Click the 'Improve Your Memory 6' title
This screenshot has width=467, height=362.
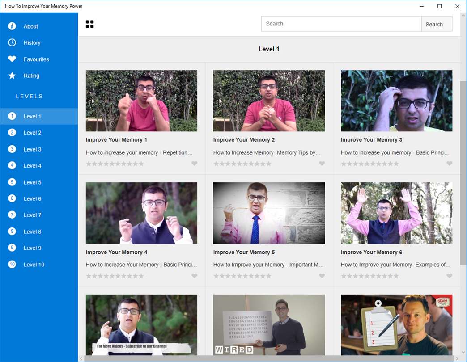371,252
